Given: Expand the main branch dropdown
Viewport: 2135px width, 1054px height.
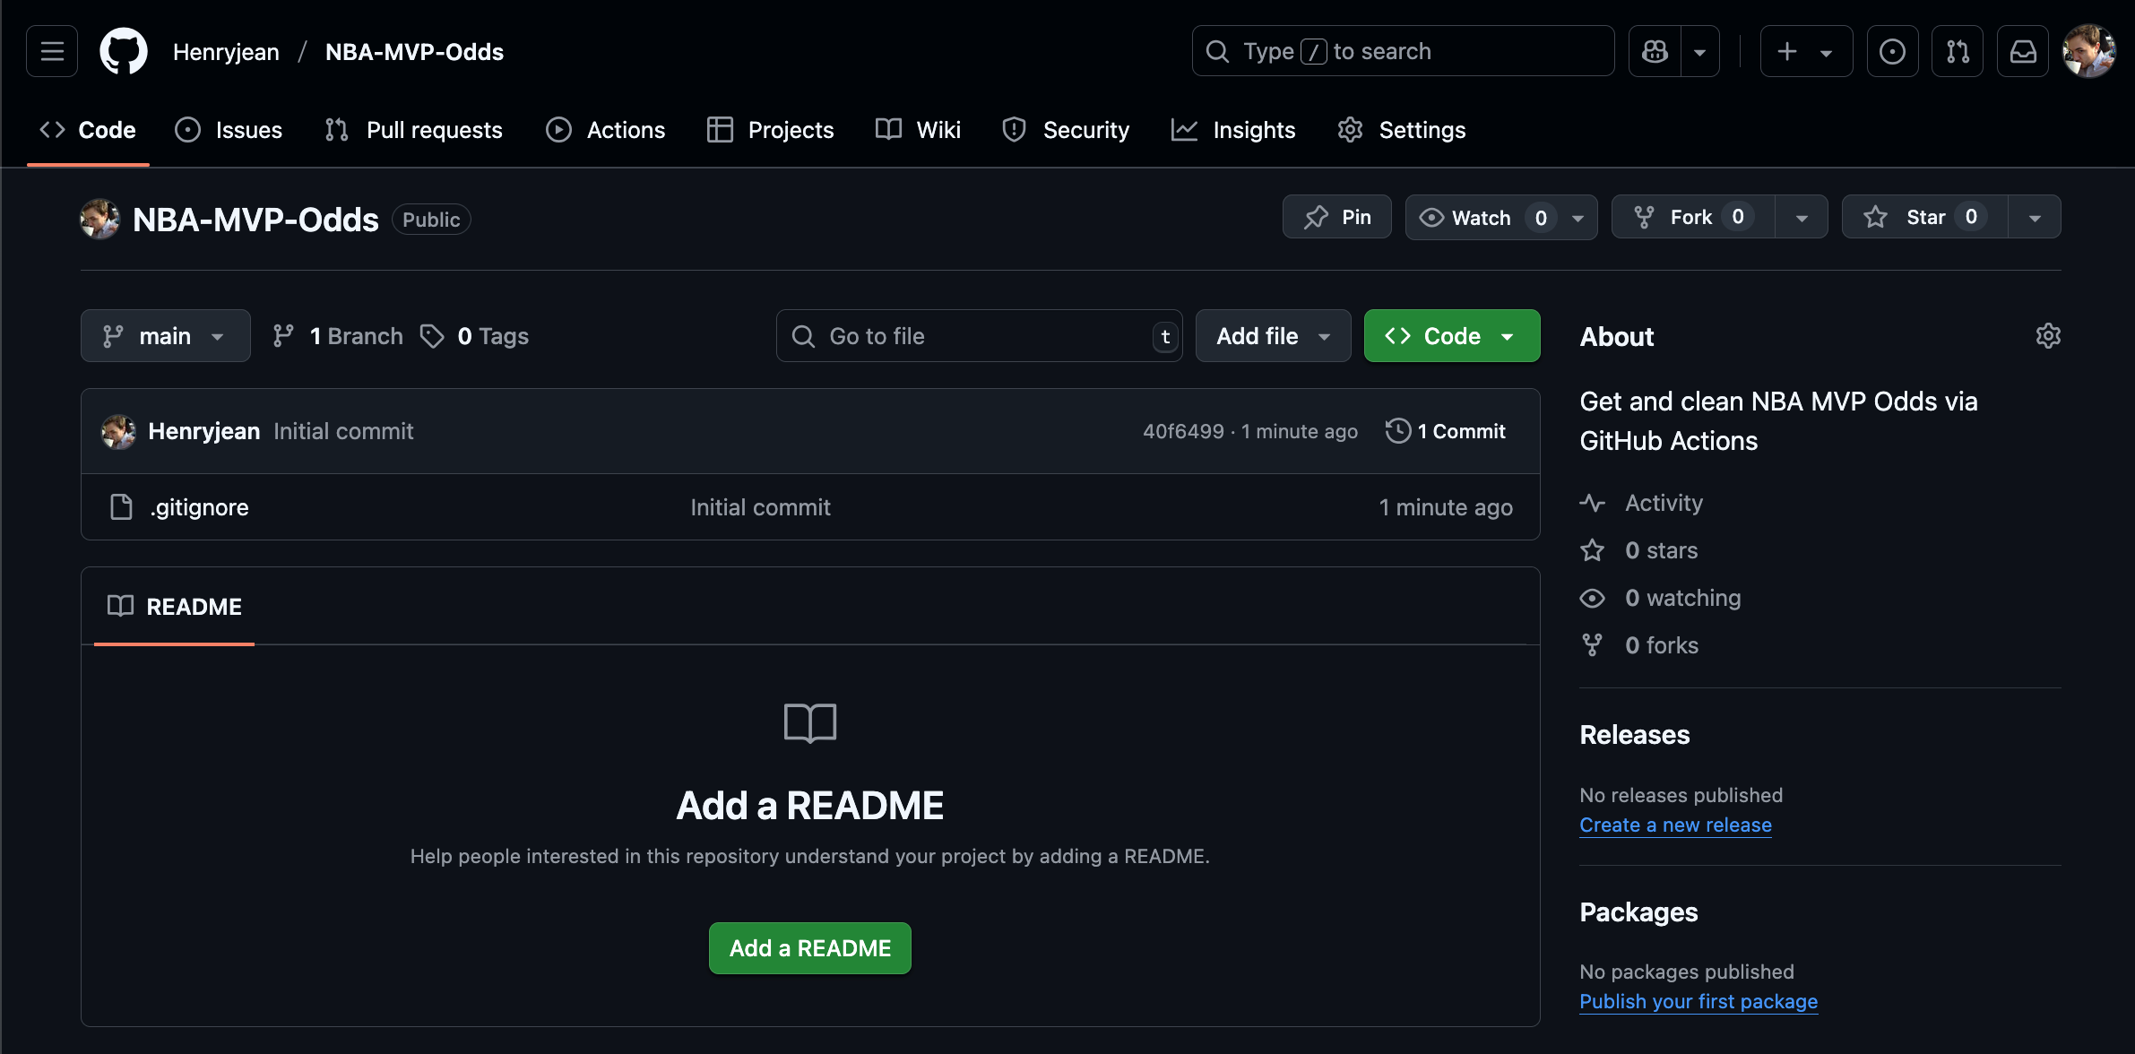Looking at the screenshot, I should (165, 336).
